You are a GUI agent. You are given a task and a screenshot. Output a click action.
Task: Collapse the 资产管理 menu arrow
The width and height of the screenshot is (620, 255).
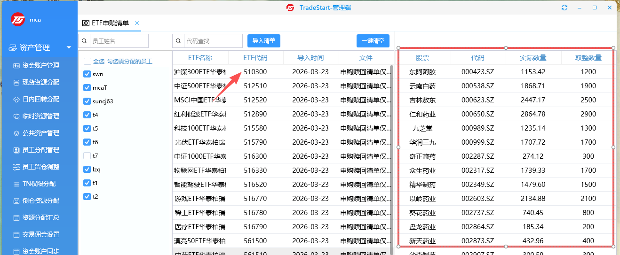[x=69, y=47]
